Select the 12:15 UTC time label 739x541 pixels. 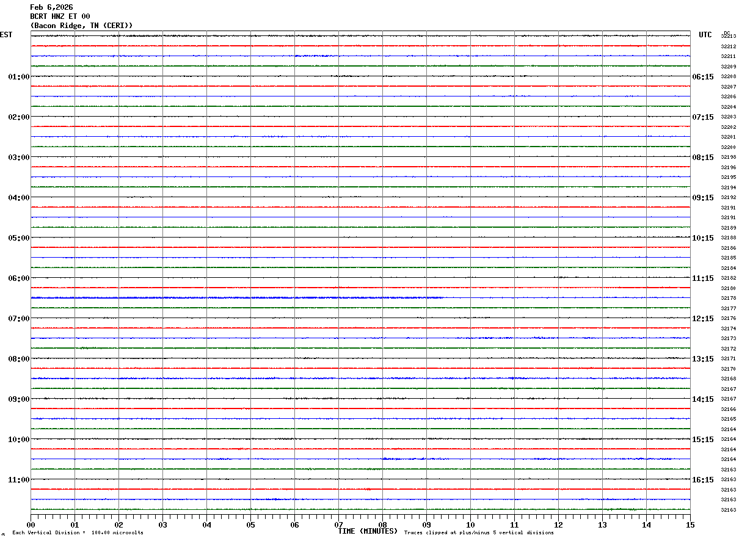703,319
